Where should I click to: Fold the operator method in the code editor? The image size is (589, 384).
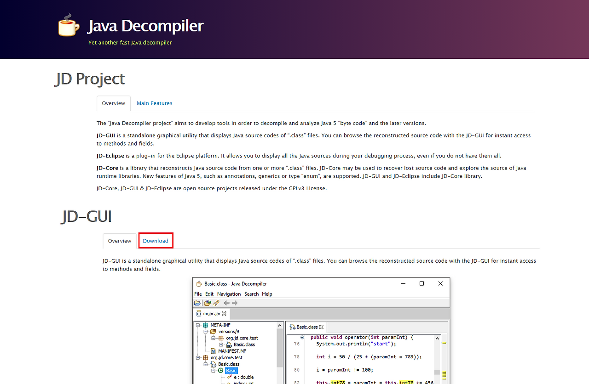(302, 337)
